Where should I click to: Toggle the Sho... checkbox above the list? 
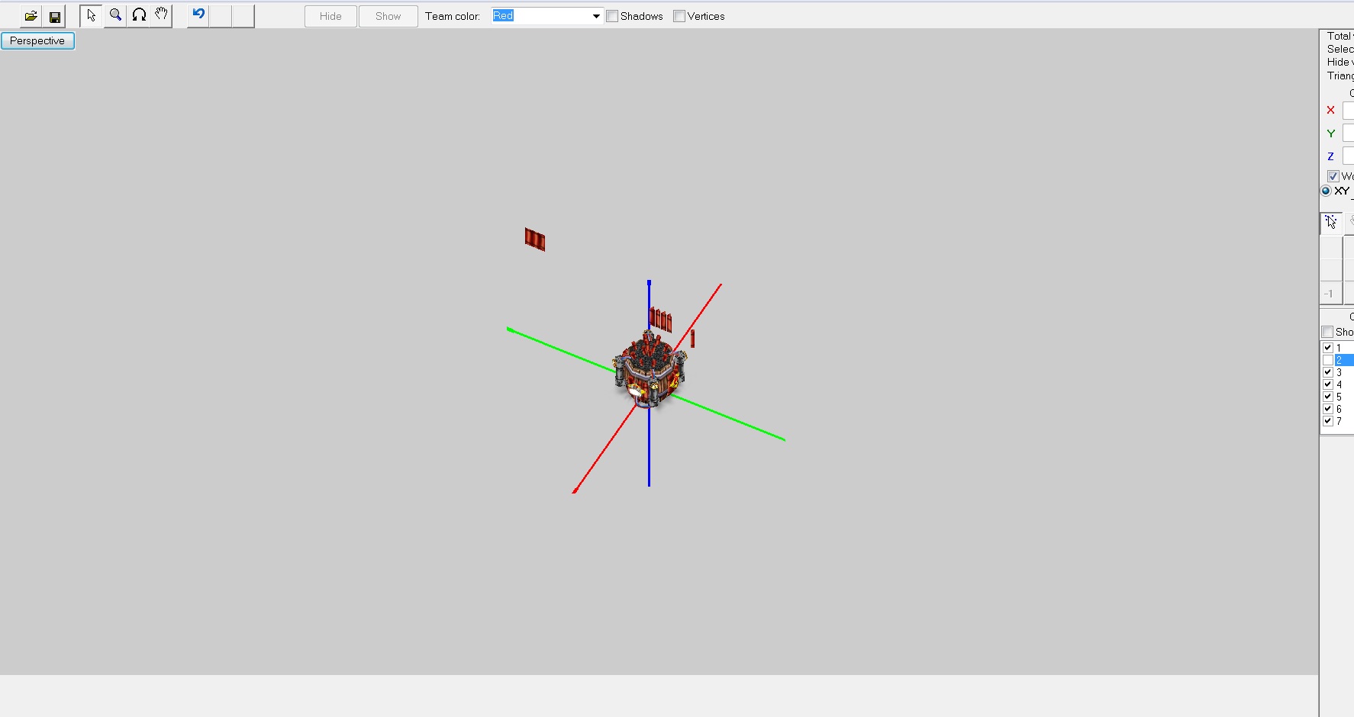coord(1327,332)
